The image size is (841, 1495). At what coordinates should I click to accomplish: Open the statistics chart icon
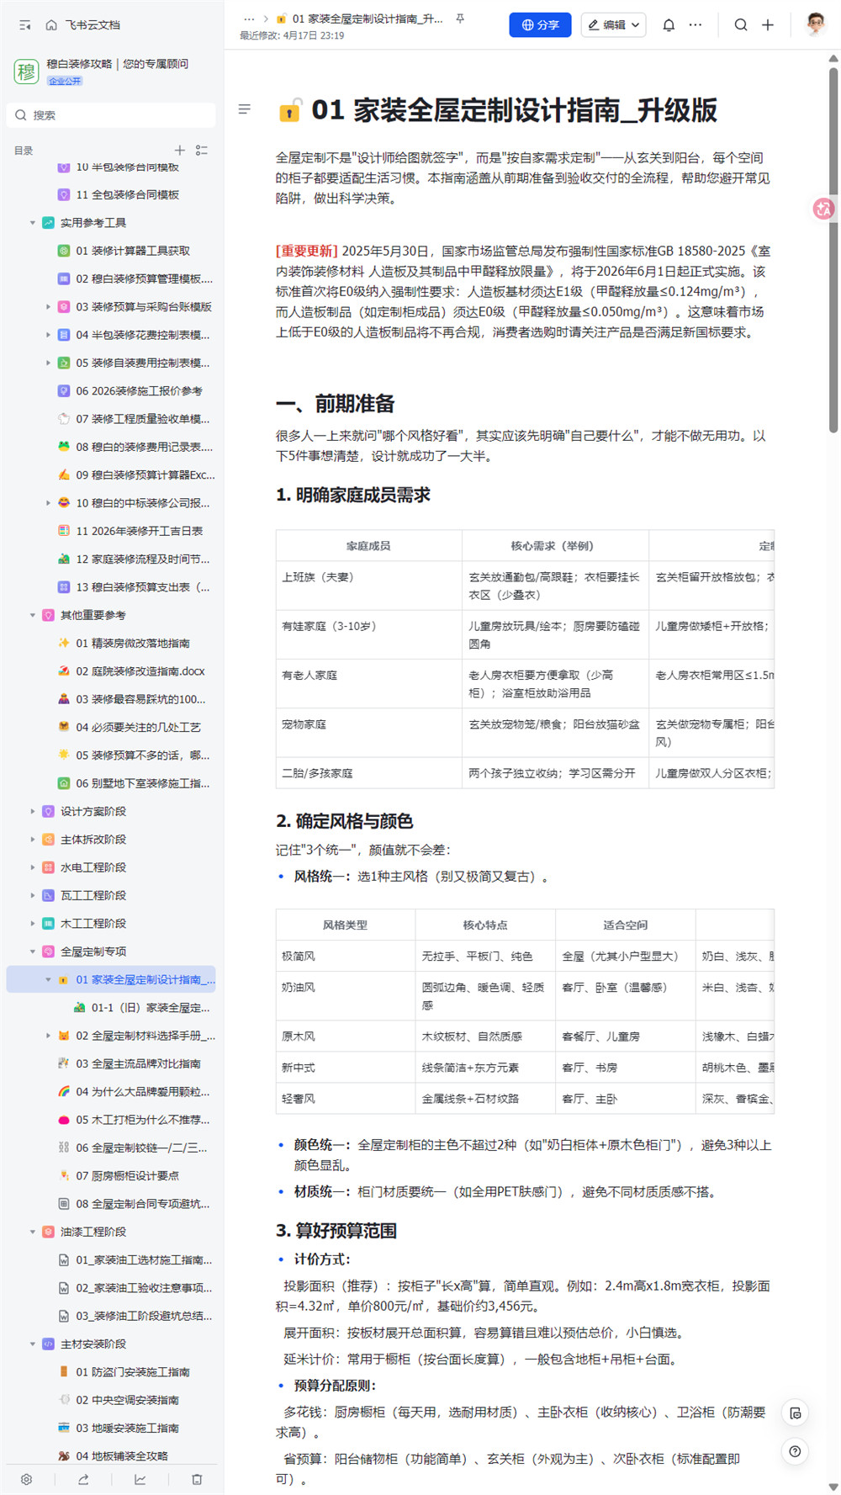click(140, 1479)
